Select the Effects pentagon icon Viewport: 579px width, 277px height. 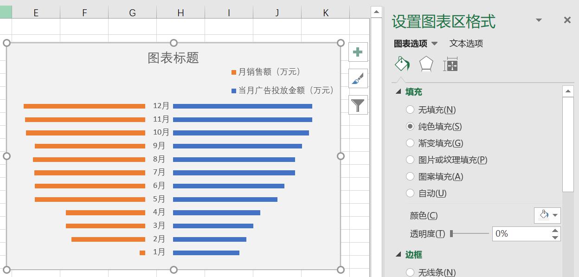[426, 64]
